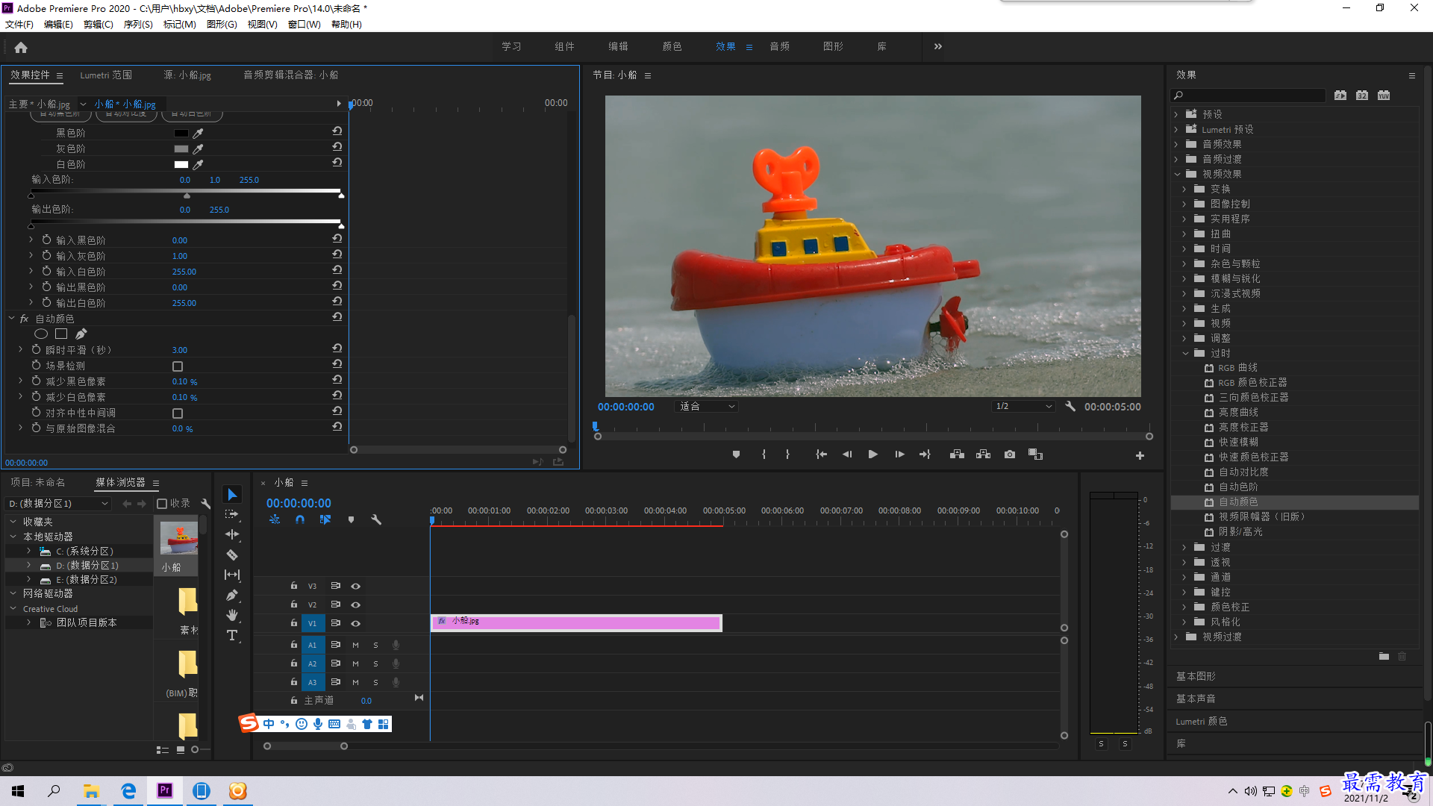Click the effects search field

(x=1248, y=96)
